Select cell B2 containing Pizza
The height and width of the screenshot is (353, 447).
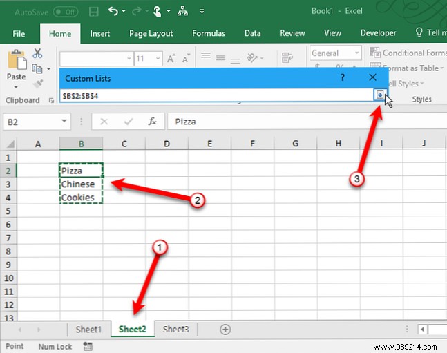(82, 171)
